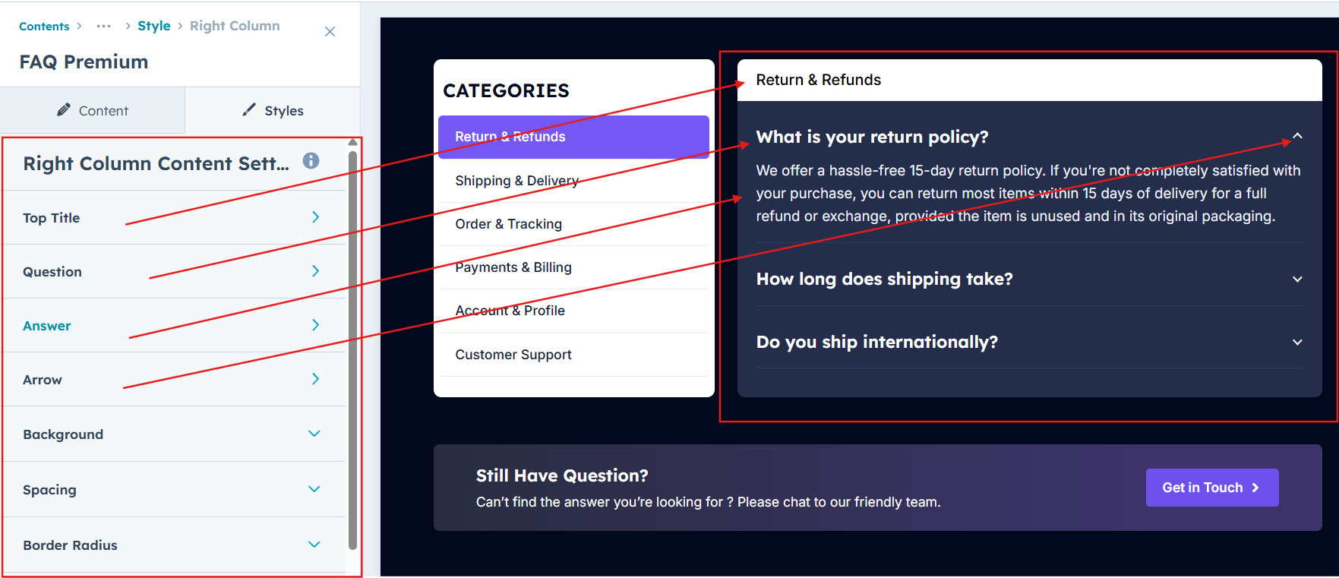Open Answer settings chevron
This screenshot has height=578, width=1339.
tap(315, 325)
